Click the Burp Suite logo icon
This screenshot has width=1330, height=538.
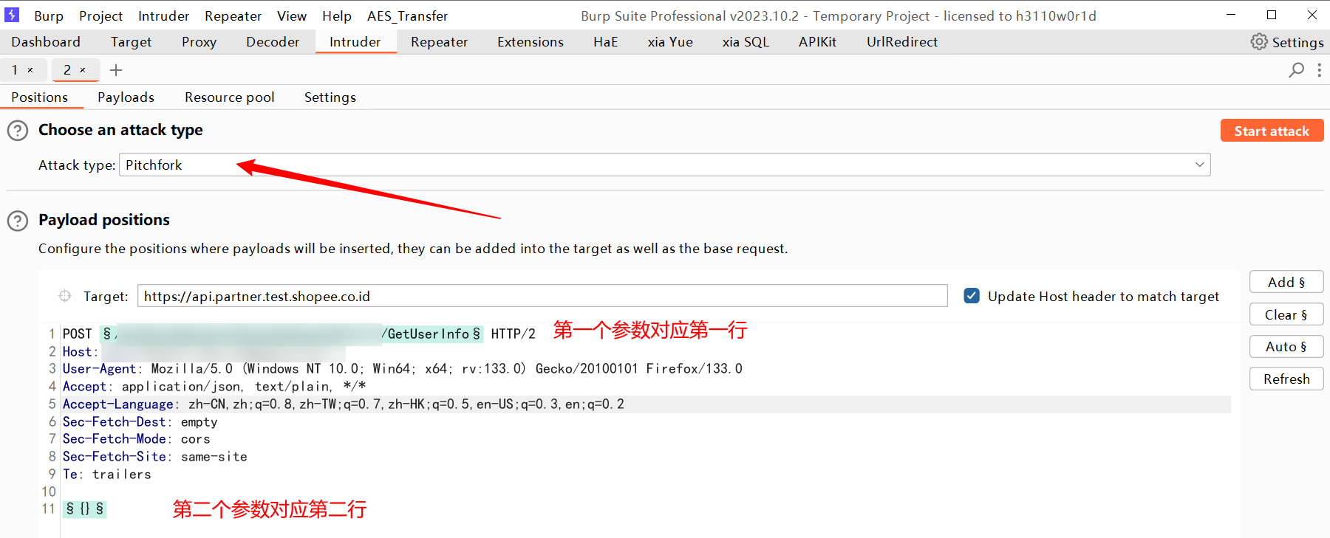pyautogui.click(x=12, y=15)
